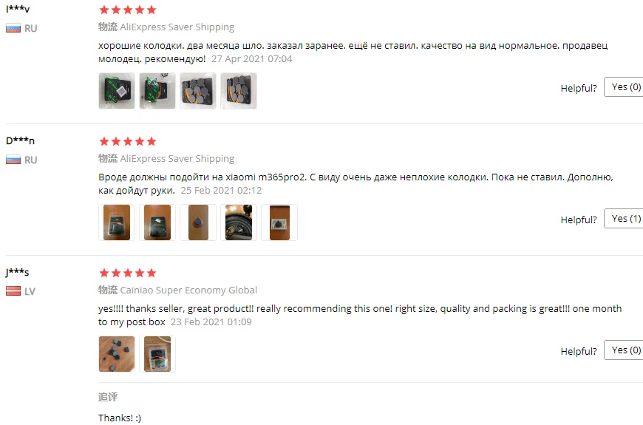Click the five-star rating of I***v's review

pos(128,10)
